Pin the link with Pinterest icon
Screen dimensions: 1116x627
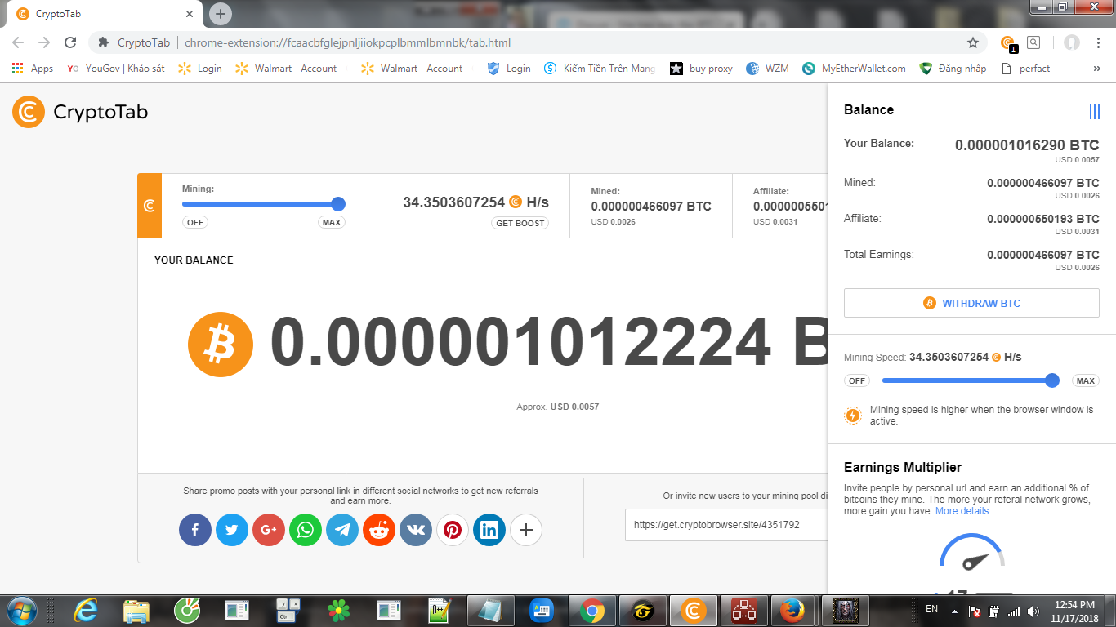point(453,530)
